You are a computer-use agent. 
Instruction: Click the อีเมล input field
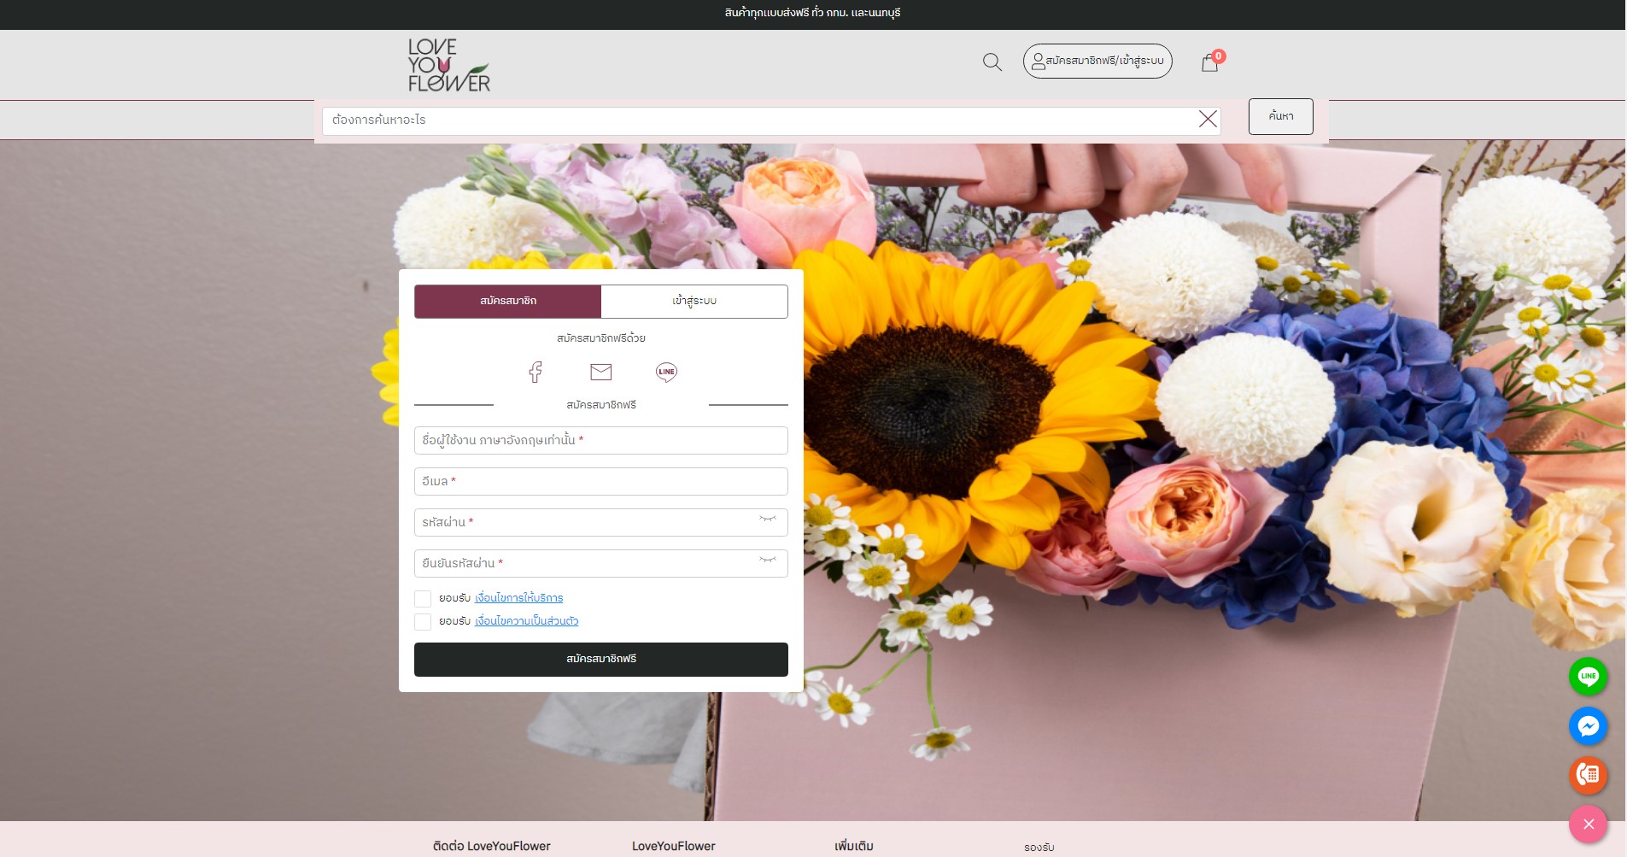[601, 481]
